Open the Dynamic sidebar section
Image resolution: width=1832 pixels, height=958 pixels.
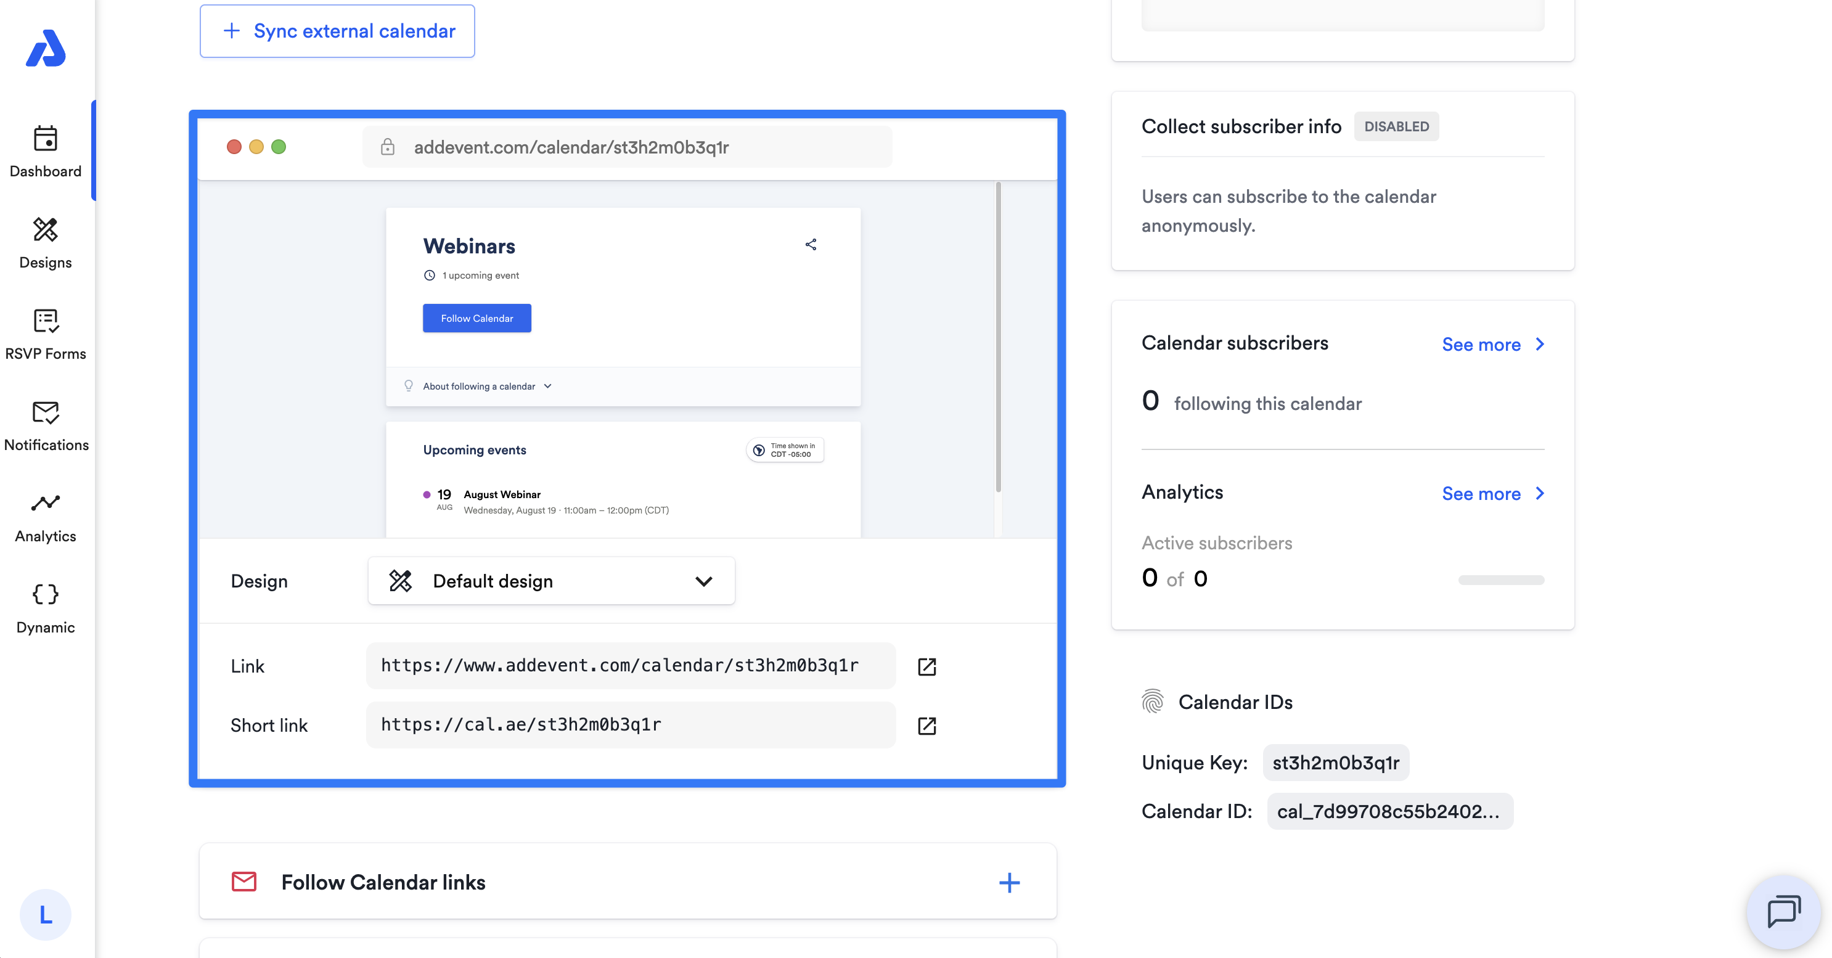coord(46,608)
